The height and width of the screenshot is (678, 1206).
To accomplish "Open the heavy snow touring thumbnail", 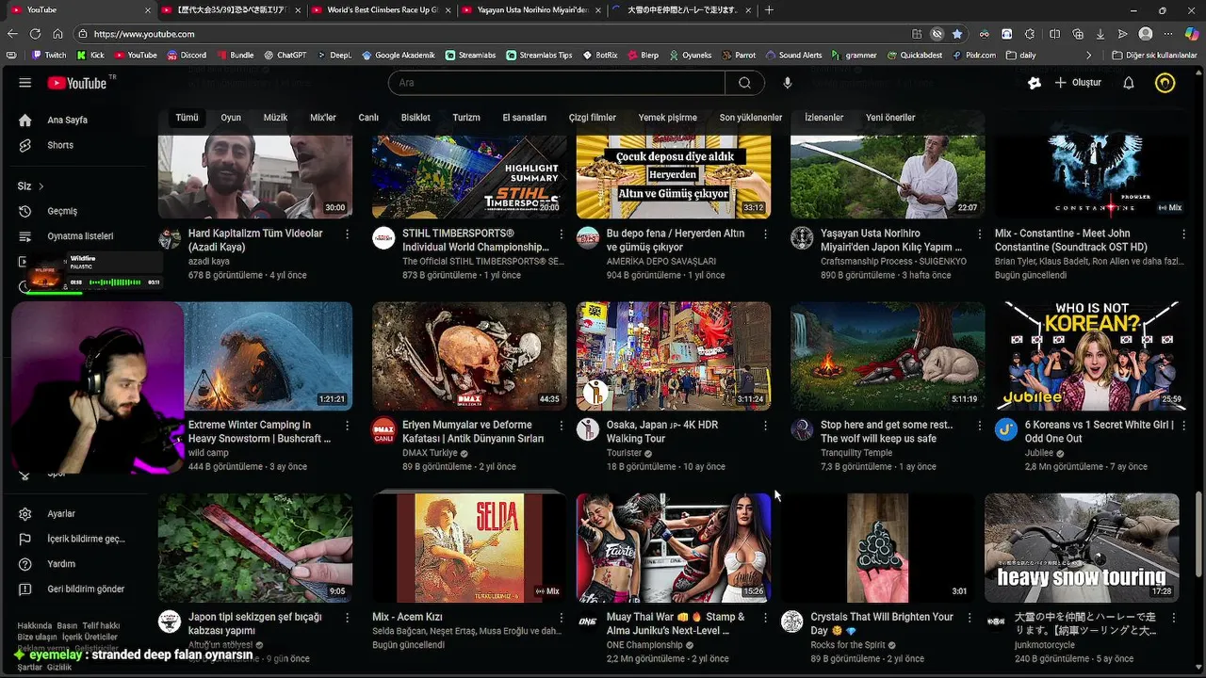I will 1082,548.
